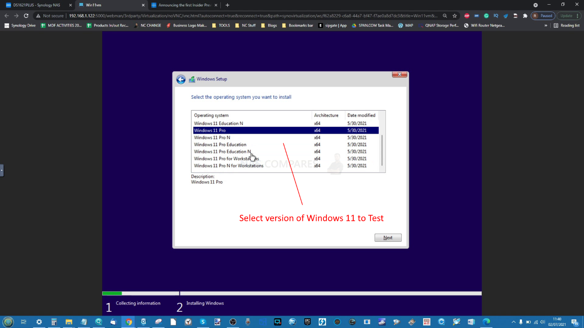
Task: Open the TOOLS bookmark folder
Action: tap(221, 26)
